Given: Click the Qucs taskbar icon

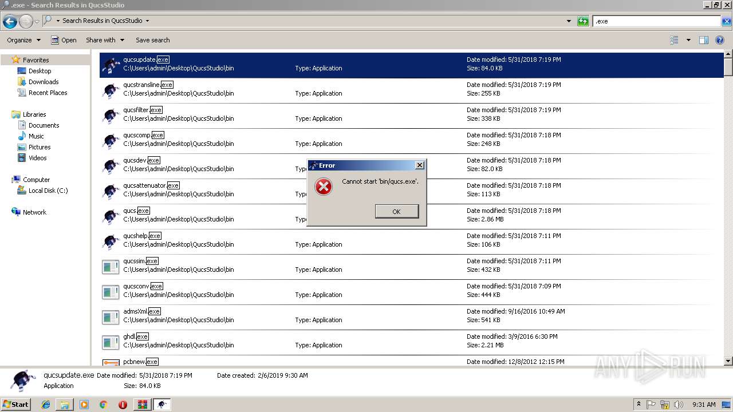Looking at the screenshot, I should point(162,405).
